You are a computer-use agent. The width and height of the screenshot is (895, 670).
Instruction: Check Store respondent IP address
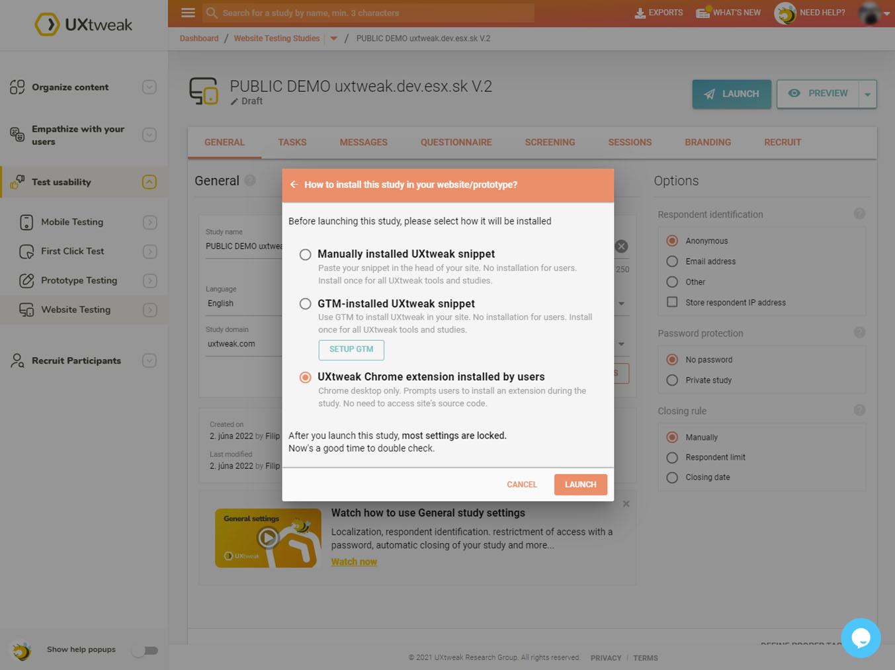click(671, 302)
